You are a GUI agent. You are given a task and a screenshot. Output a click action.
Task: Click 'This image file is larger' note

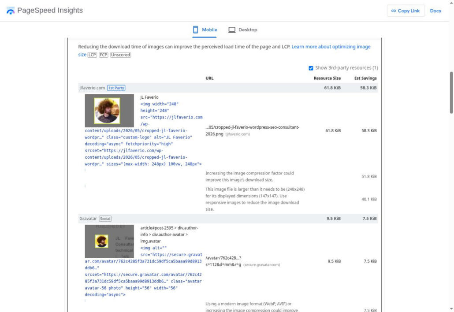255,199
